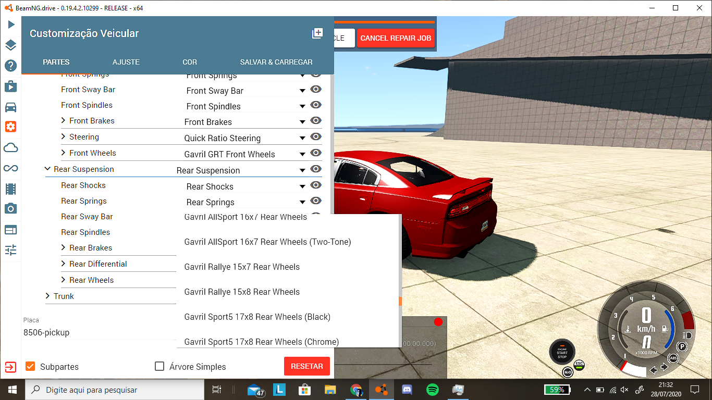Open the Rear Springs dropdown arrow
Screen dimensions: 712x400
[x=302, y=203]
